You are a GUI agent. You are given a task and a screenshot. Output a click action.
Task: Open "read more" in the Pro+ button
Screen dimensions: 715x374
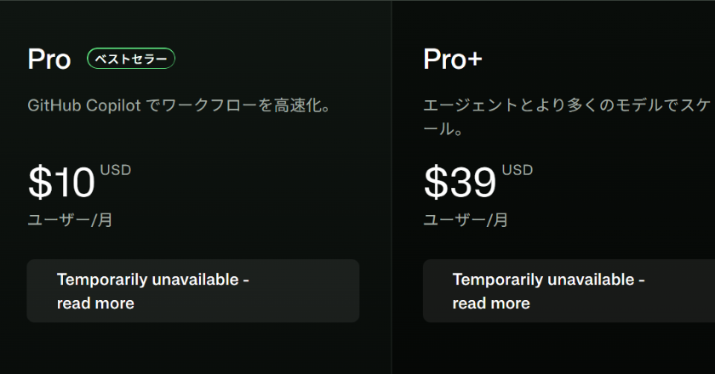491,303
